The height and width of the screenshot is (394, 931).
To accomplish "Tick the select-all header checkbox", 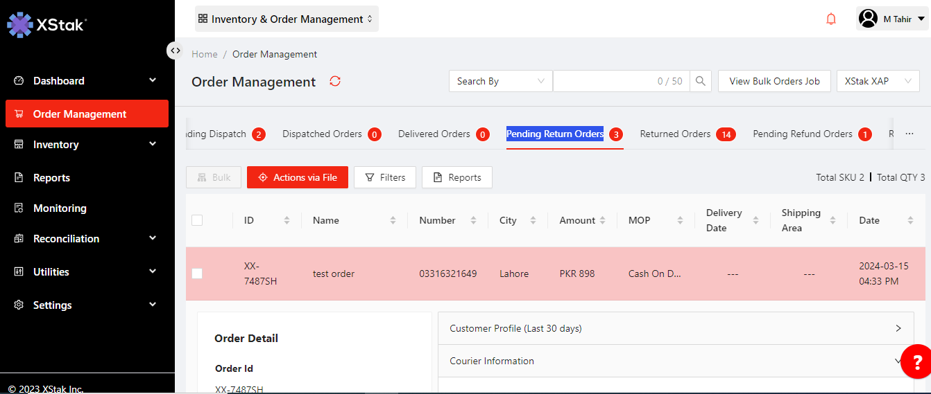I will 197,220.
